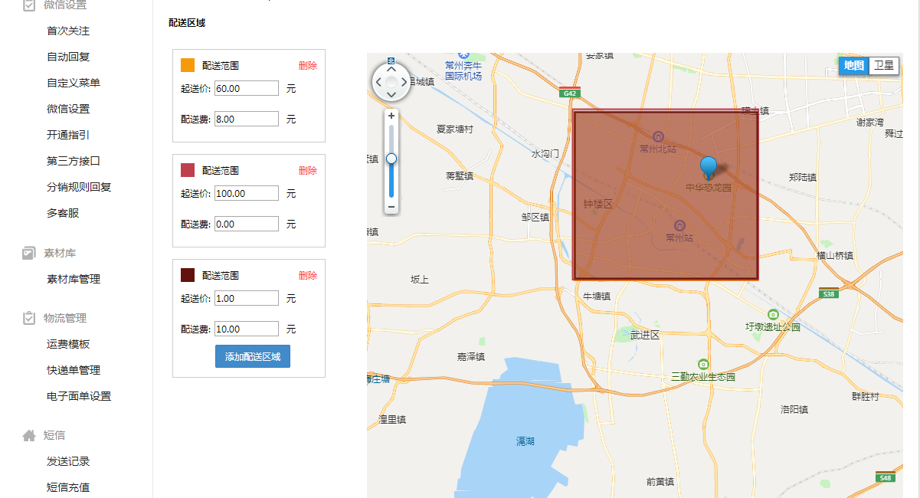Image resolution: width=920 pixels, height=498 pixels.
Task: Open 素材库管理 in the sidebar
Action: [74, 279]
